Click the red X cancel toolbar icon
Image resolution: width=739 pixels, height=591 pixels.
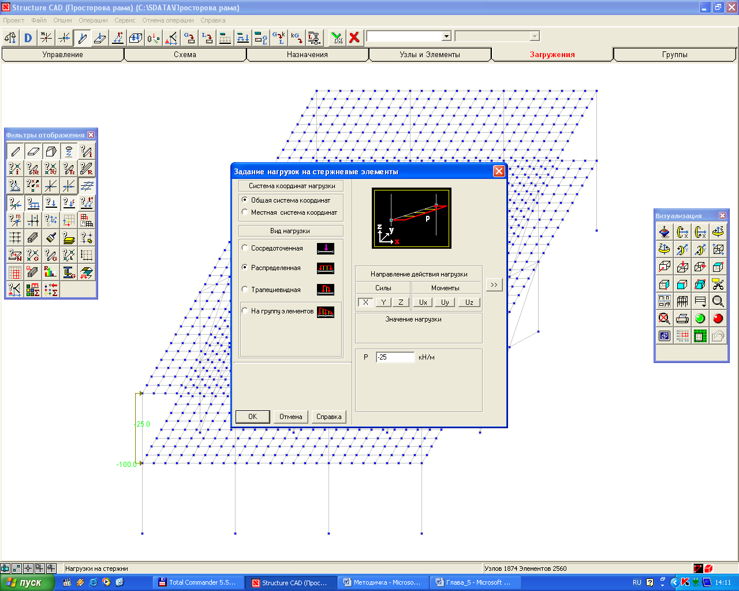click(x=354, y=38)
